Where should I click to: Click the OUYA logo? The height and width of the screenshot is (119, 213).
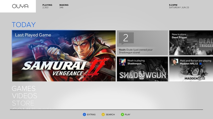(x=20, y=6)
